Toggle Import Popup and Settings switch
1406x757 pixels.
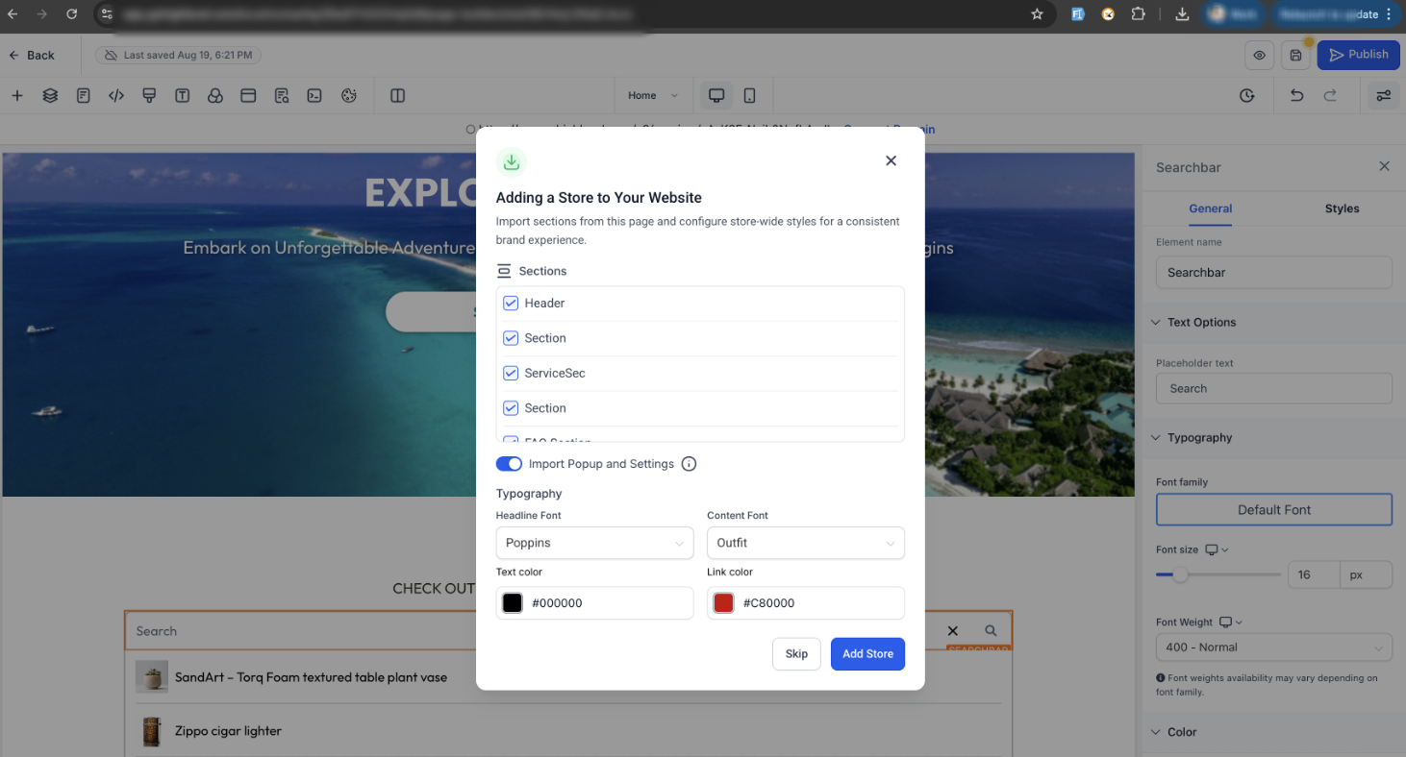click(x=509, y=464)
